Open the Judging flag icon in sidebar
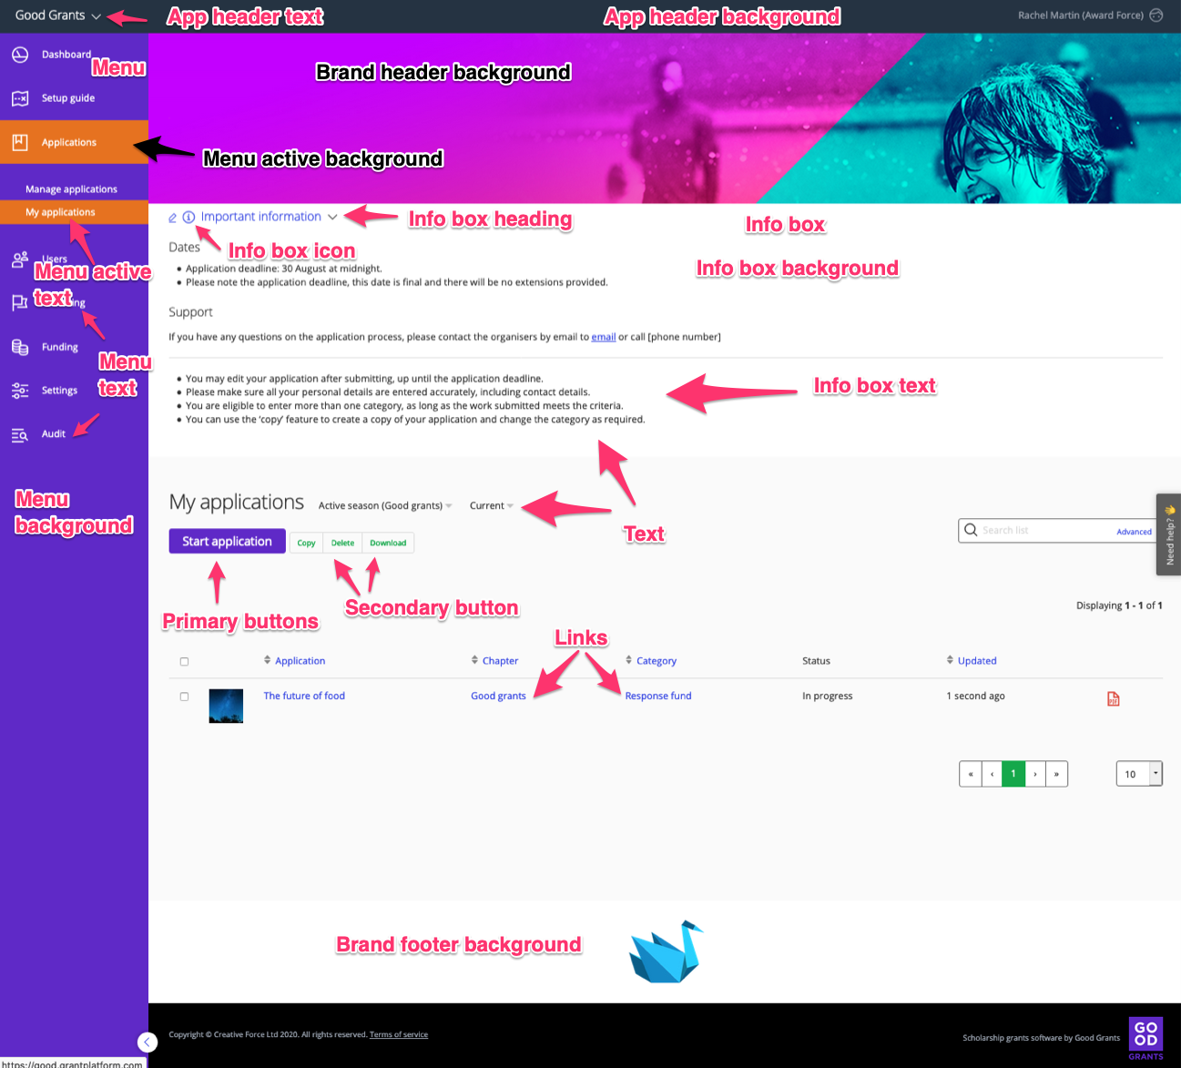This screenshot has height=1068, width=1181. pos(20,302)
